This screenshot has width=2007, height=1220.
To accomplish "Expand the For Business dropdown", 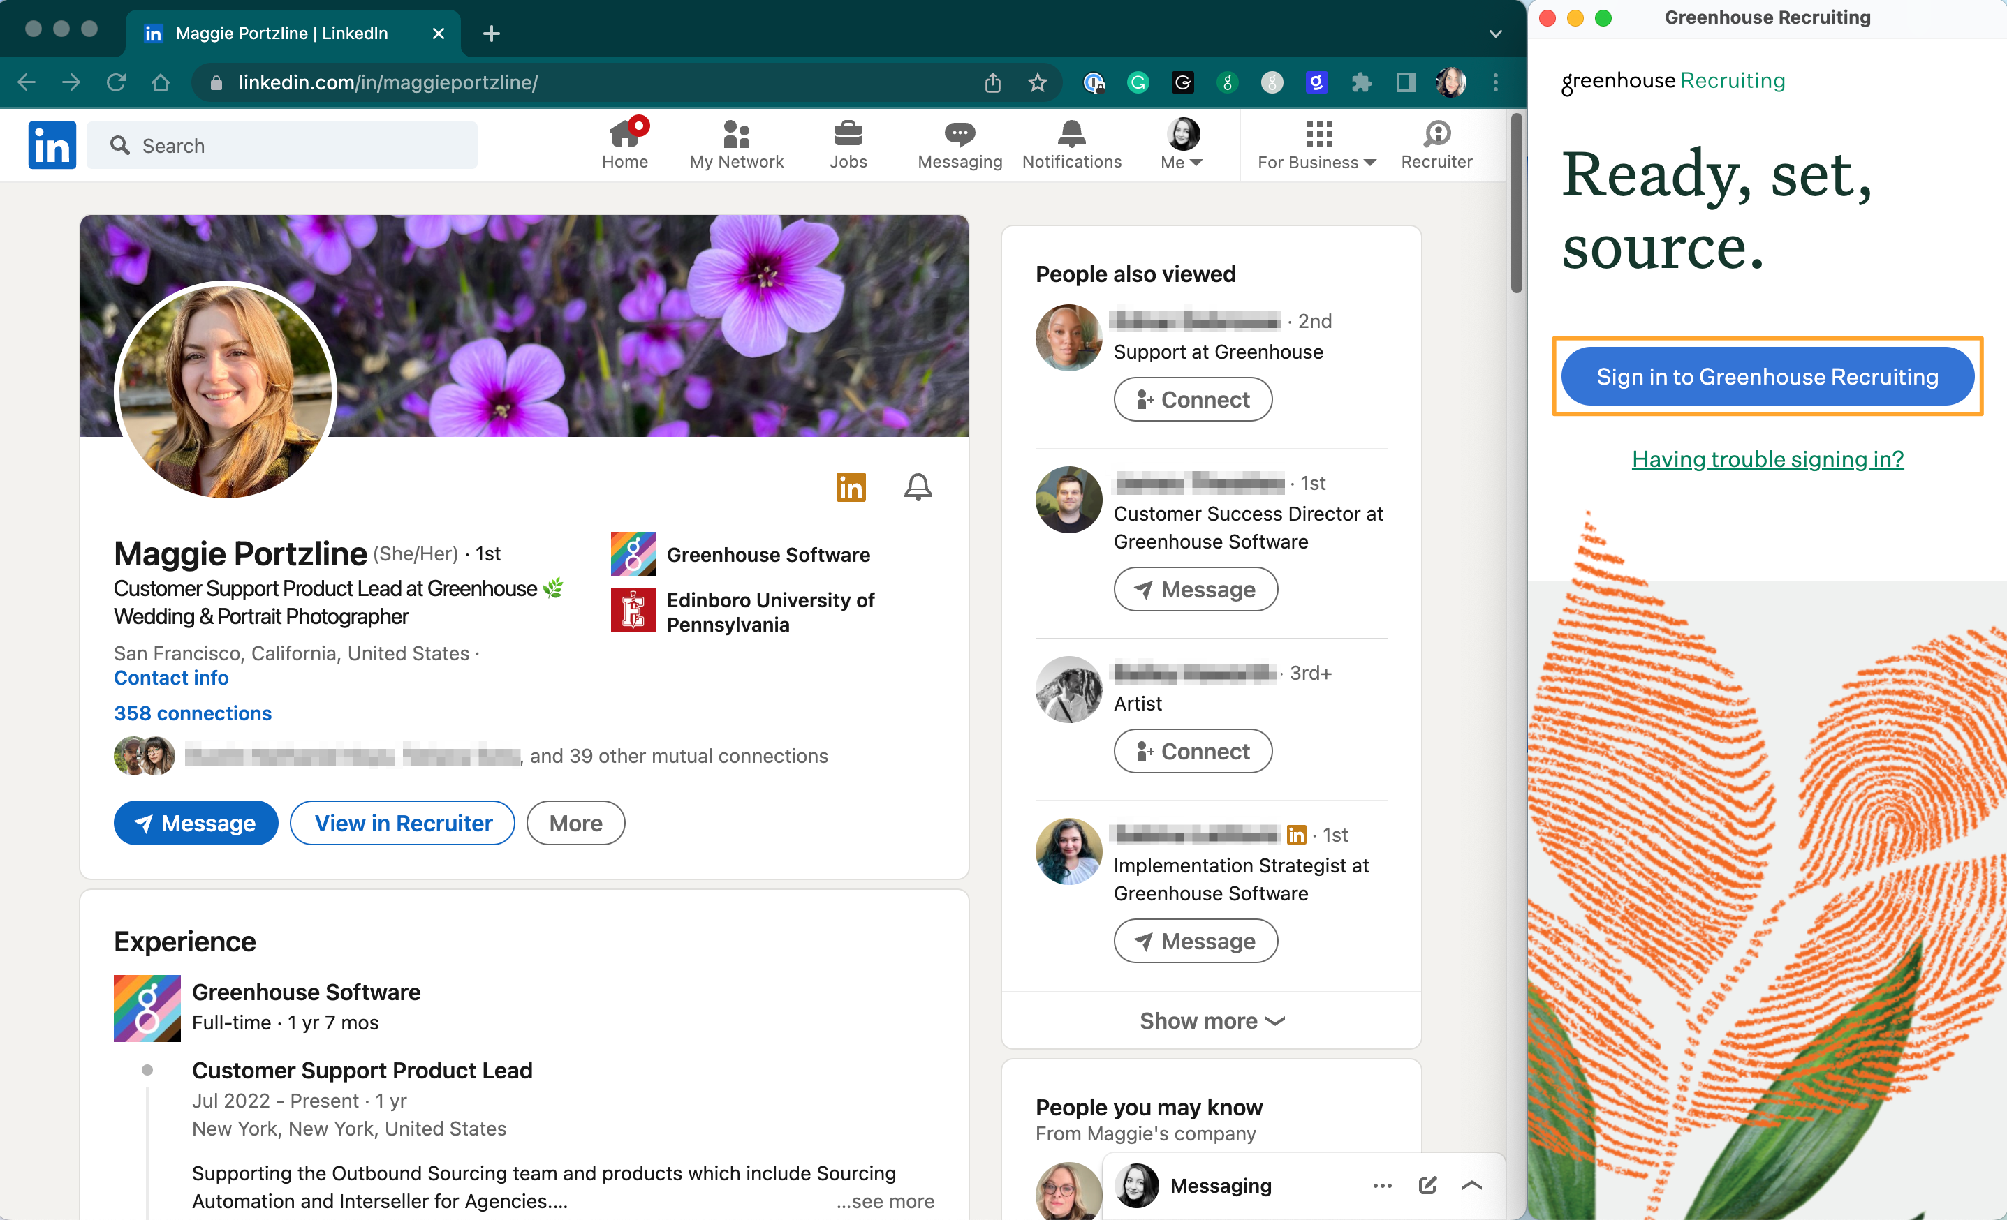I will 1317,144.
